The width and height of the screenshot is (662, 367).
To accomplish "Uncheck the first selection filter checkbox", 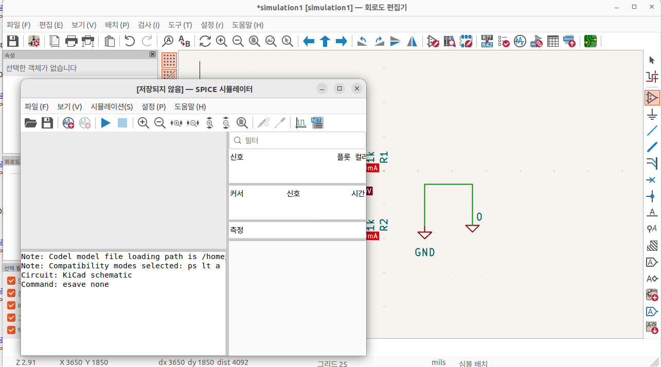I will point(11,281).
